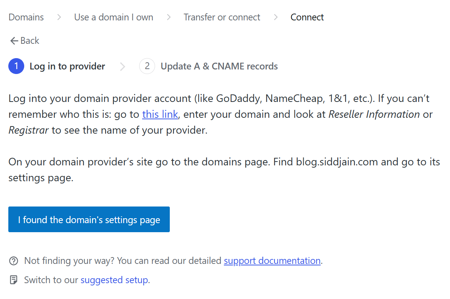Click chevron after 'Transfer or connect' breadcrumb

[x=276, y=17]
